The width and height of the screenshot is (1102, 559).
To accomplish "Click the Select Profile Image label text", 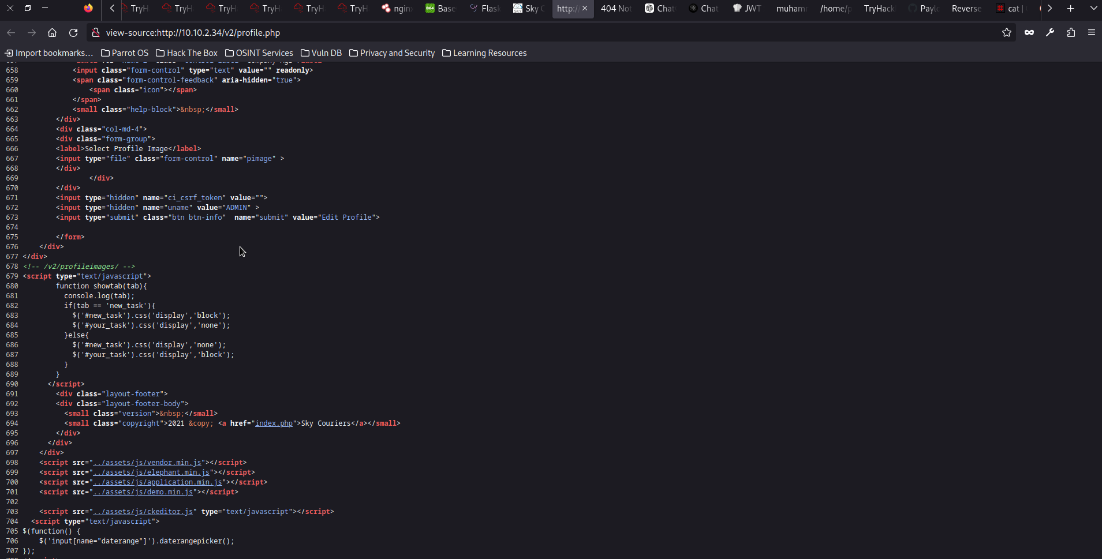I will [x=126, y=149].
